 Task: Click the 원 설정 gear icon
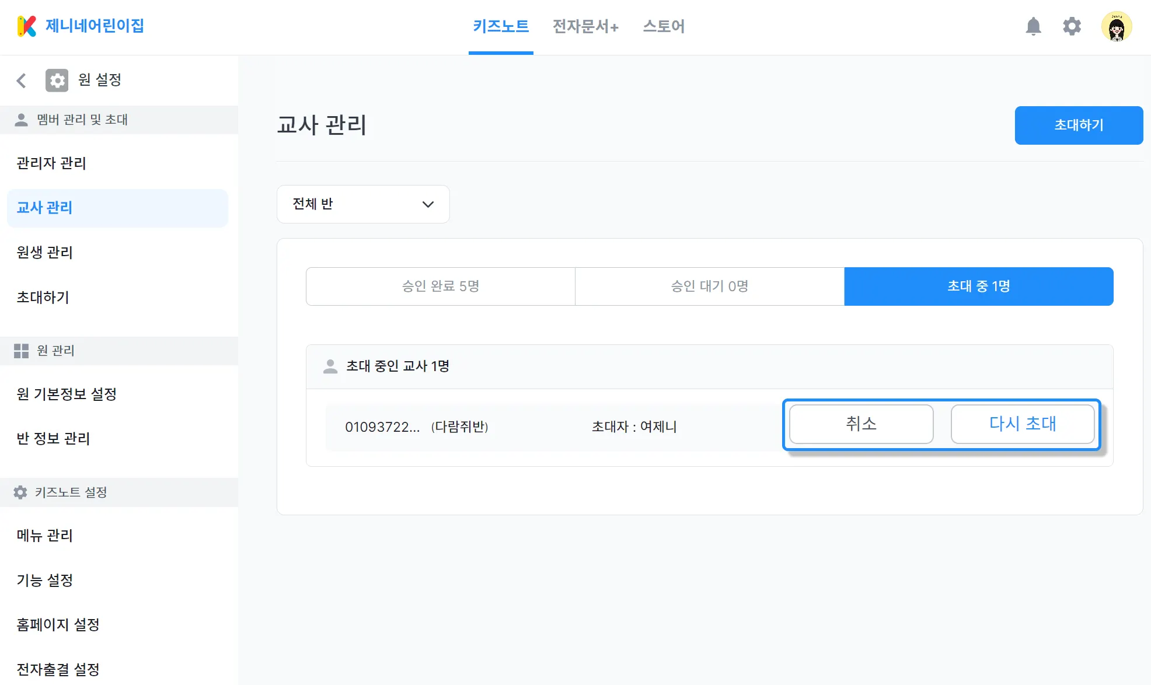(x=57, y=81)
